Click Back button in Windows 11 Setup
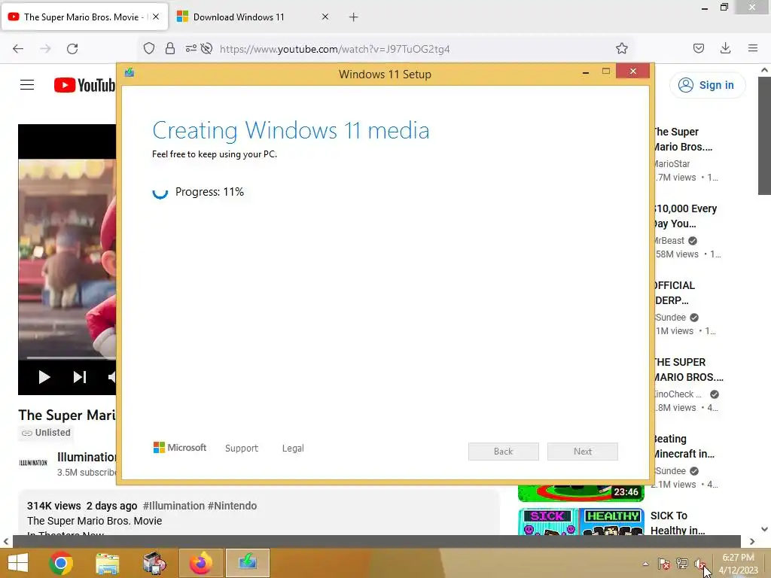Image resolution: width=771 pixels, height=578 pixels. coord(504,452)
